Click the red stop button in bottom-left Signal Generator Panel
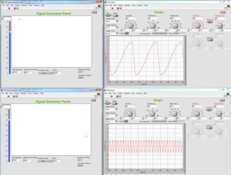The width and height of the screenshot is (231, 175). coord(94,100)
